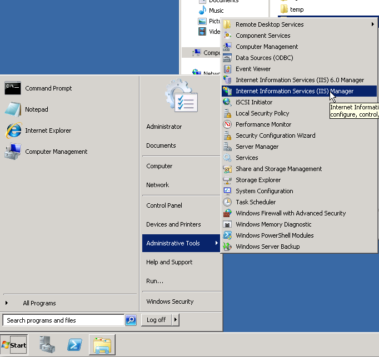Open Help and Support
Image resolution: width=379 pixels, height=357 pixels.
click(x=169, y=262)
